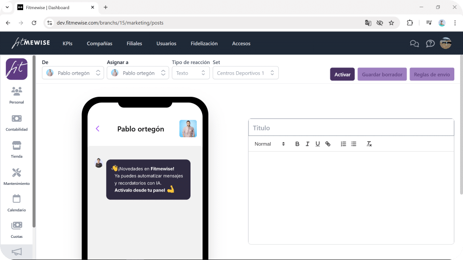Open the Fidelización menu item
The height and width of the screenshot is (260, 463).
[x=204, y=43]
